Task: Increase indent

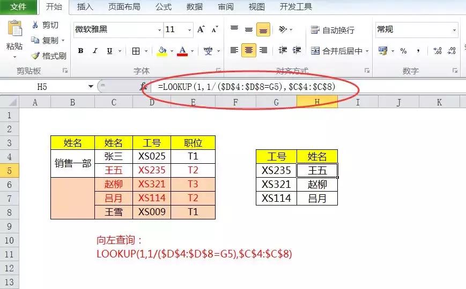Action: tap(297, 50)
